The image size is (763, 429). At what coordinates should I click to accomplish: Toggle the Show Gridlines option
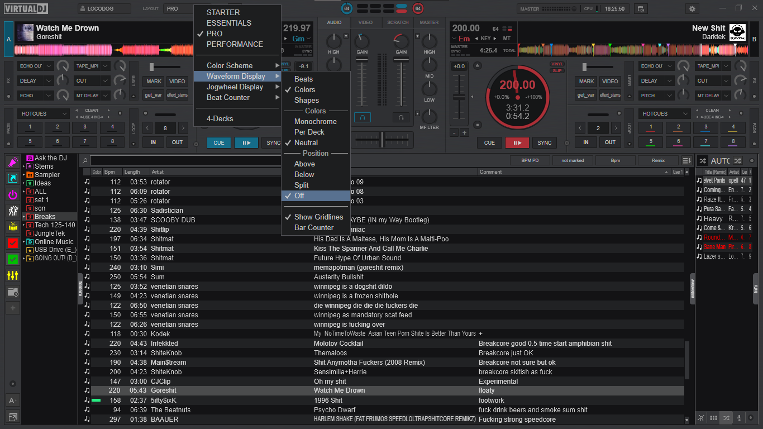point(318,217)
